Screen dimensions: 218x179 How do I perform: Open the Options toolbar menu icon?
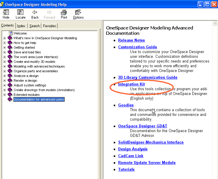tap(78, 12)
